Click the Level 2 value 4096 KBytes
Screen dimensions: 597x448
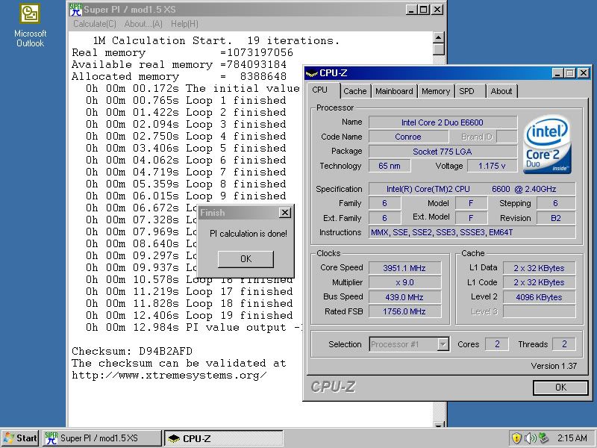(539, 297)
